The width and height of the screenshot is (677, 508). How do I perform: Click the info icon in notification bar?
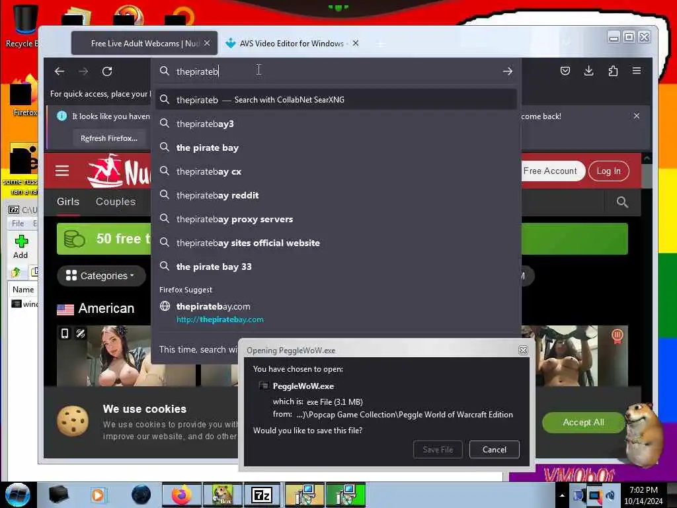tap(61, 116)
